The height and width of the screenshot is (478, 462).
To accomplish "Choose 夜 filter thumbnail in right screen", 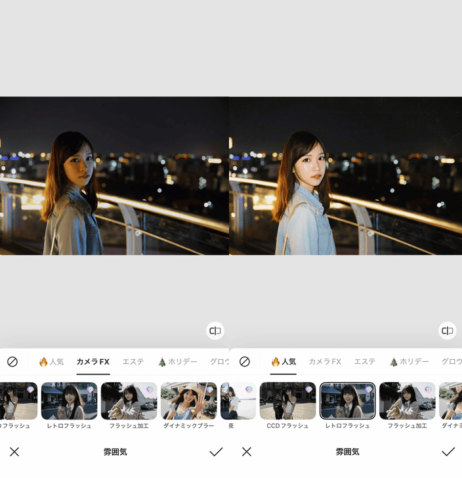I will (x=243, y=401).
